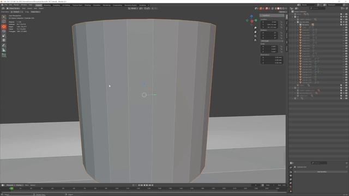Click the viewport zoom magnifier gizmo
349x196 pixels.
255,28
